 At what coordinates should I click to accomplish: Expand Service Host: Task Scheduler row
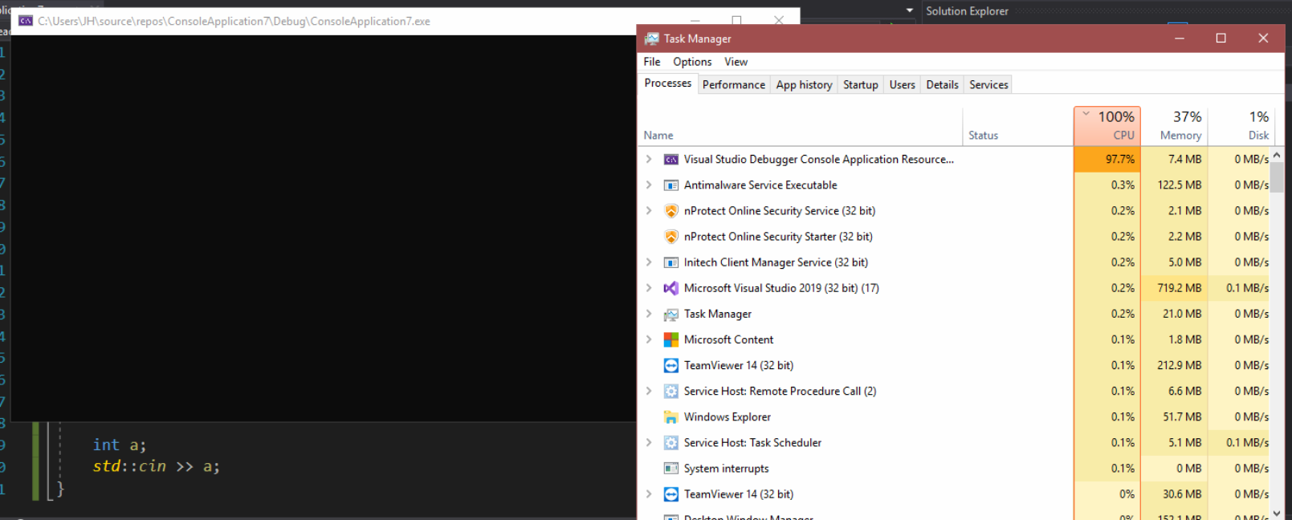click(x=649, y=442)
